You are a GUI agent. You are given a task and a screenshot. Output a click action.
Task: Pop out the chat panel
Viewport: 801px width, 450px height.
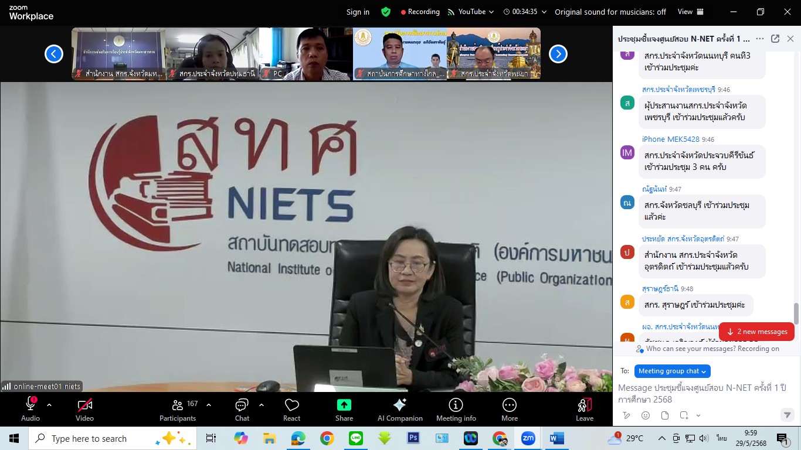775,39
